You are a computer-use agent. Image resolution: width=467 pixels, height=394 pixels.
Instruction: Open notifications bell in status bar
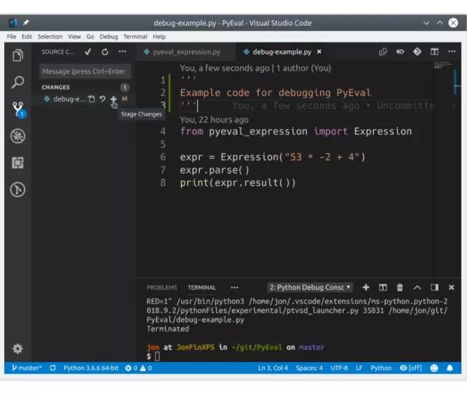pos(450,368)
